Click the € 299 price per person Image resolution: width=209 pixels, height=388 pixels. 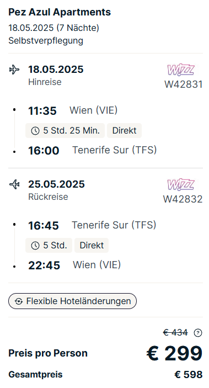point(174,353)
